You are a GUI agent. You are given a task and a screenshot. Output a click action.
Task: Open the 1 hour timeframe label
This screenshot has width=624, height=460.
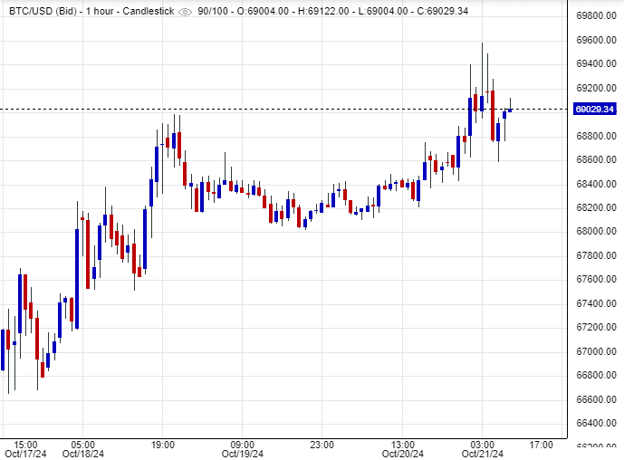coord(97,11)
